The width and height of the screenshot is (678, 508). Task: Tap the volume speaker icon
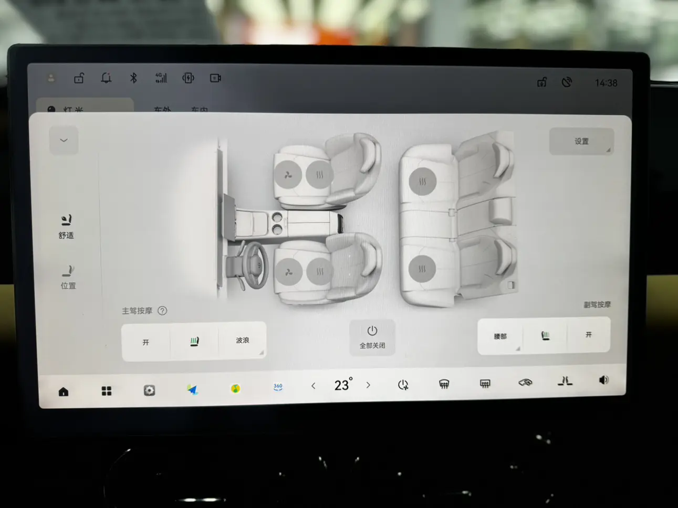603,380
